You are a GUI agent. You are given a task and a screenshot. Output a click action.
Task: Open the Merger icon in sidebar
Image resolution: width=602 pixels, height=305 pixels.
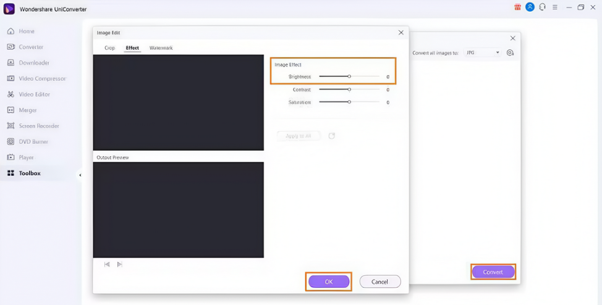[x=11, y=110]
